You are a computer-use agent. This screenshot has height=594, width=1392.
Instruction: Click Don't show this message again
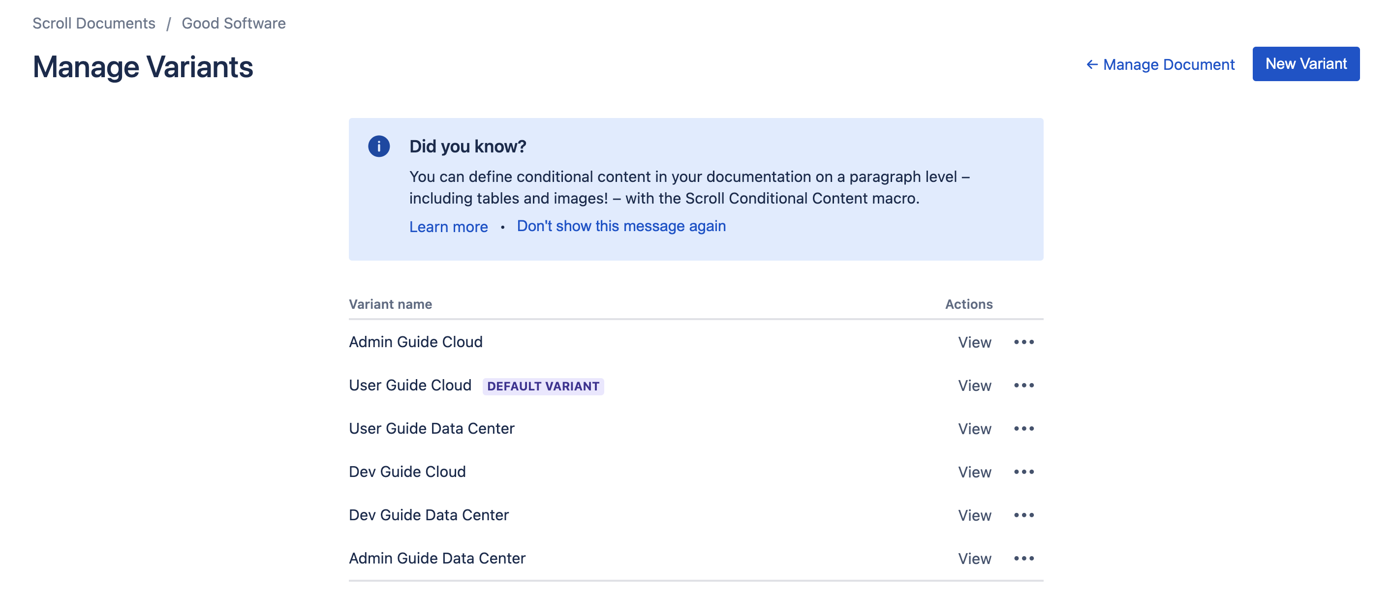[x=621, y=226]
